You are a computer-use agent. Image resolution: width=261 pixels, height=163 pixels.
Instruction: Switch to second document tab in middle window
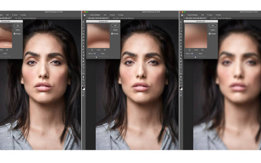pos(123,18)
